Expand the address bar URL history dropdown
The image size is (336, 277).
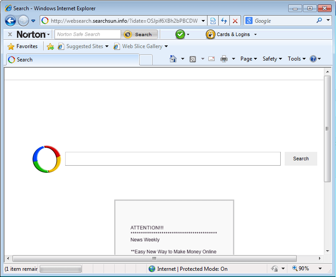tap(203, 21)
